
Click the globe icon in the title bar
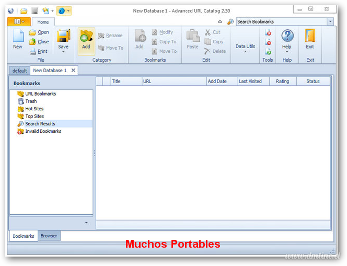[x=10, y=10]
